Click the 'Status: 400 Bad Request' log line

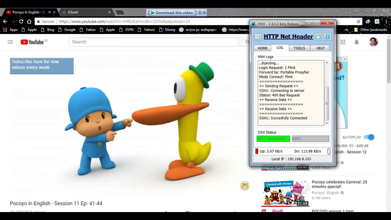pyautogui.click(x=279, y=95)
